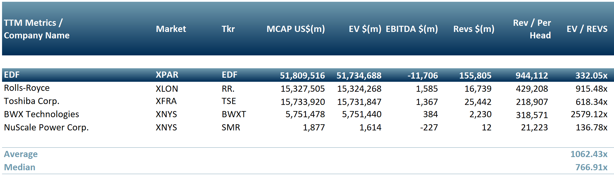
Task: Click the BWX Technologies company name
Action: pyautogui.click(x=41, y=114)
